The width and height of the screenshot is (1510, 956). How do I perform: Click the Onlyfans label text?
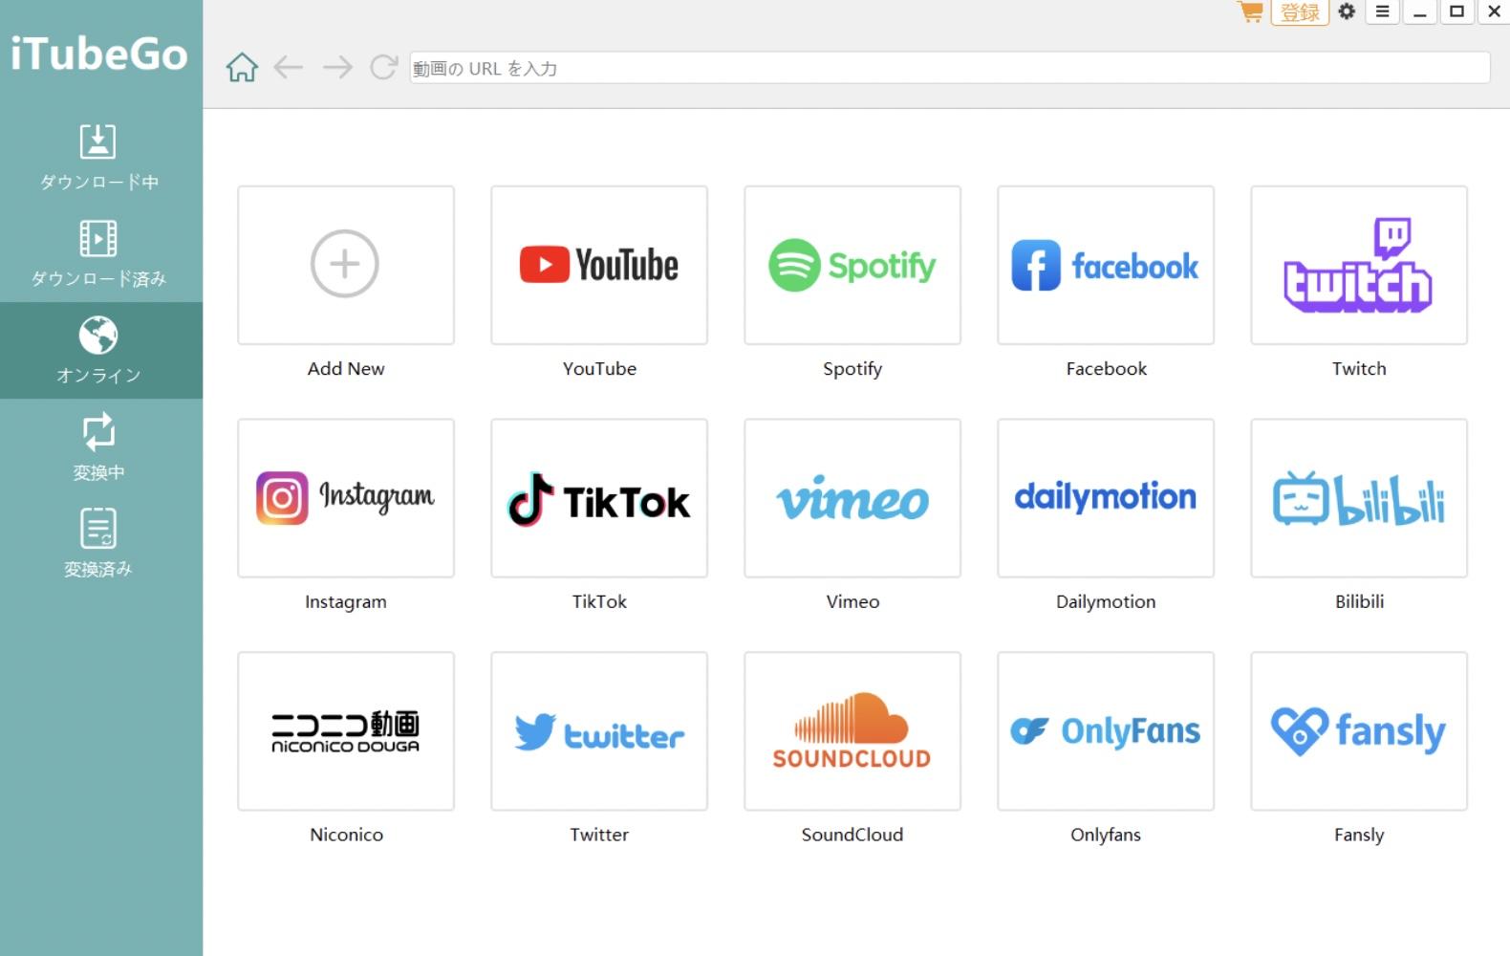pos(1106,836)
